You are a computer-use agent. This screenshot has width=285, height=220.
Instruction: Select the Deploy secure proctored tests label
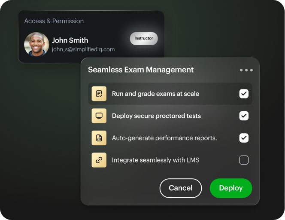tap(156, 116)
